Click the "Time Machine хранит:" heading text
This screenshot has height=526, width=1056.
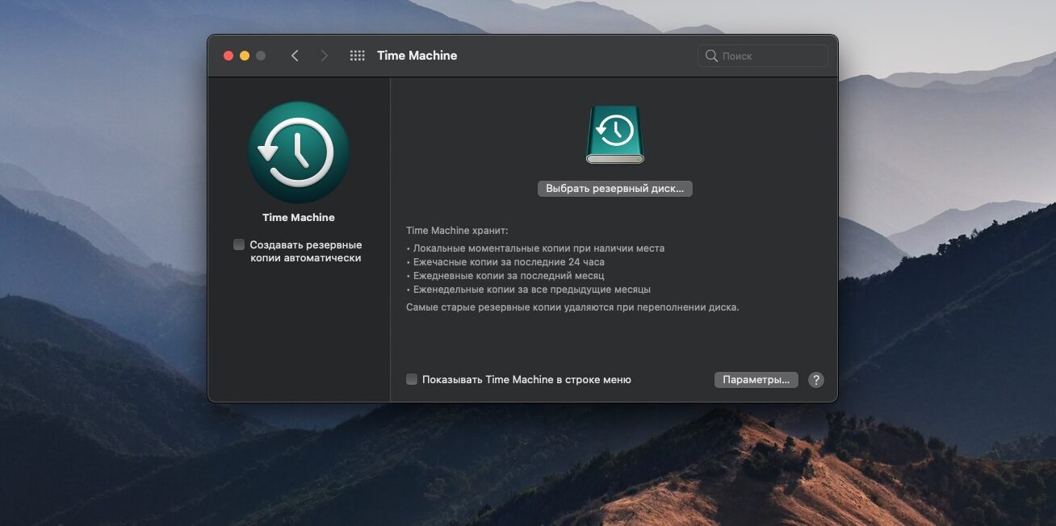(457, 231)
